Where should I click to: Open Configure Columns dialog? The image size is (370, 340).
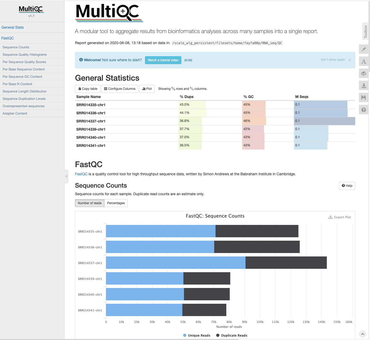120,89
